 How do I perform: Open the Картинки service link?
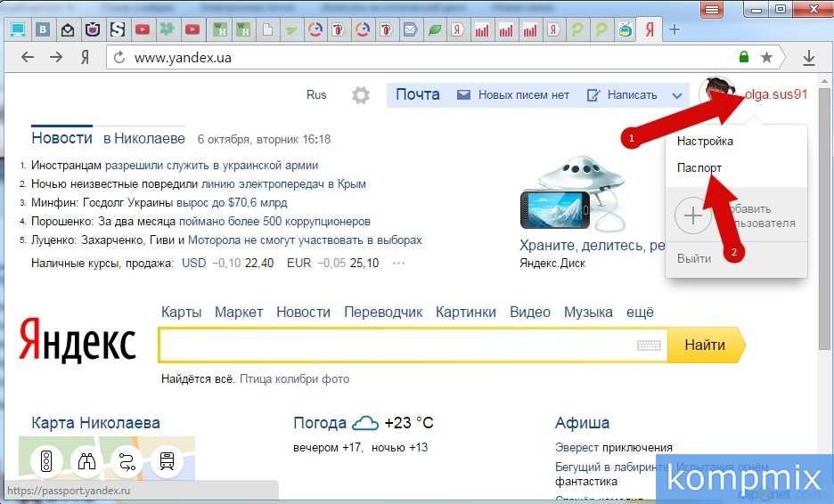[465, 312]
